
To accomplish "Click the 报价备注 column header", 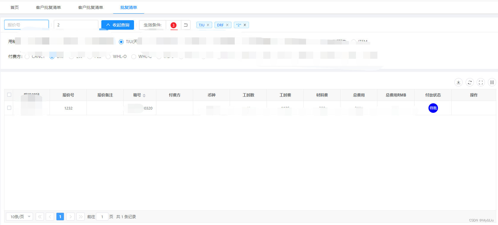I will pyautogui.click(x=105, y=95).
